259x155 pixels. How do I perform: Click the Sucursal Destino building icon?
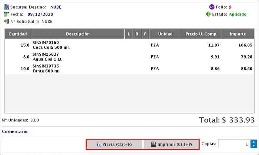click(6, 7)
